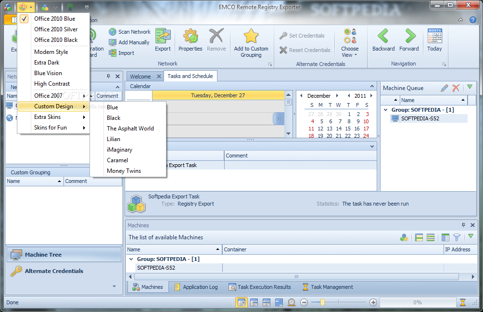Click the Set Credentials key icon
This screenshot has height=312, width=483.
283,36
